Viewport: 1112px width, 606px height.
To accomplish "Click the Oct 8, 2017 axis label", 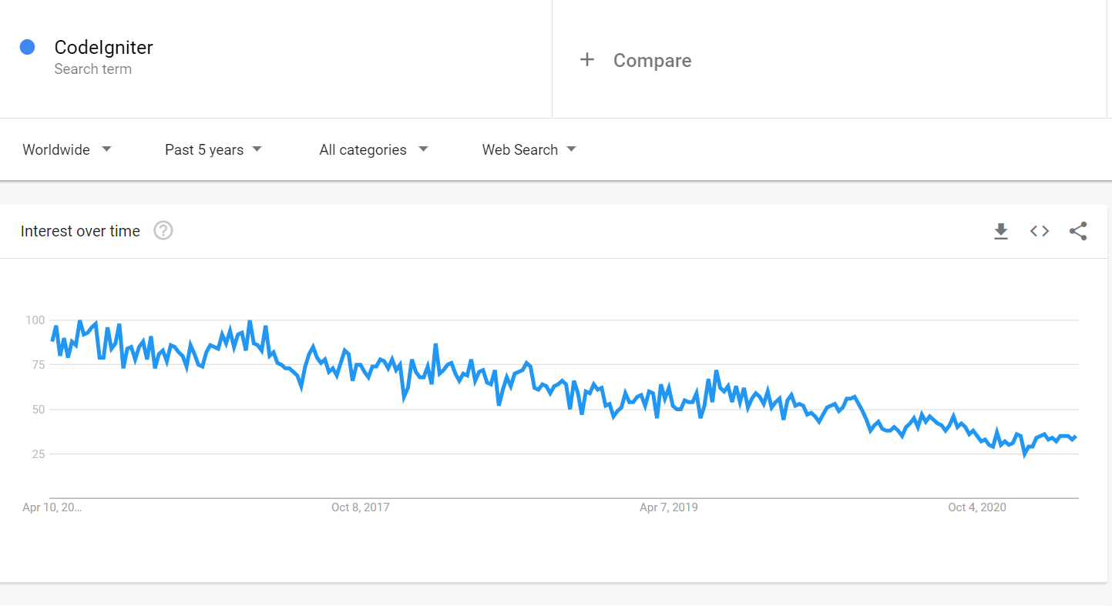I will click(x=361, y=507).
